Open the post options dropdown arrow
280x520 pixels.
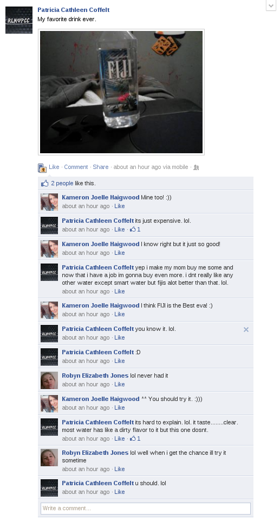coord(271,5)
